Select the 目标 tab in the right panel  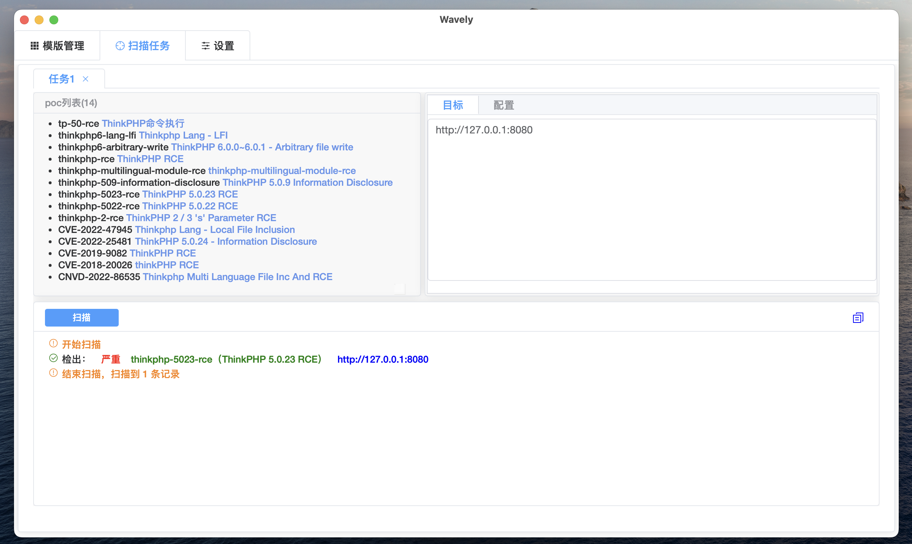coord(453,105)
